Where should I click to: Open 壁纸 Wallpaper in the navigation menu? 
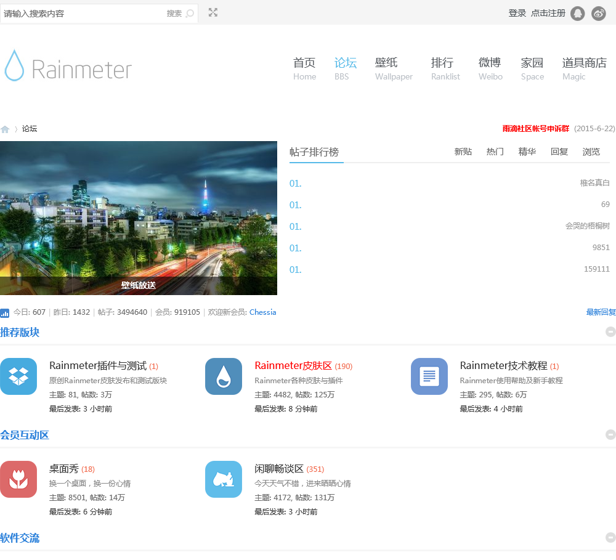393,68
